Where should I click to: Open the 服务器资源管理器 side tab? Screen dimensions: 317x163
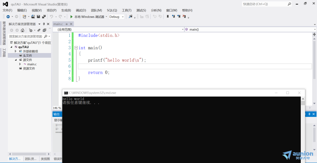4,33
